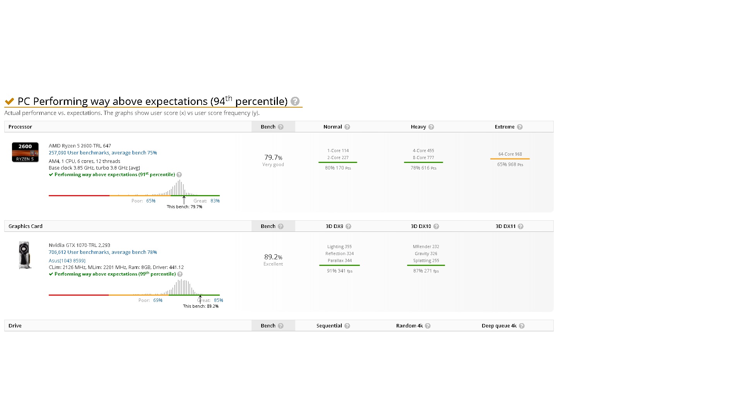This screenshot has height=418, width=743.
Task: Click the Normal column help icon
Action: [347, 127]
